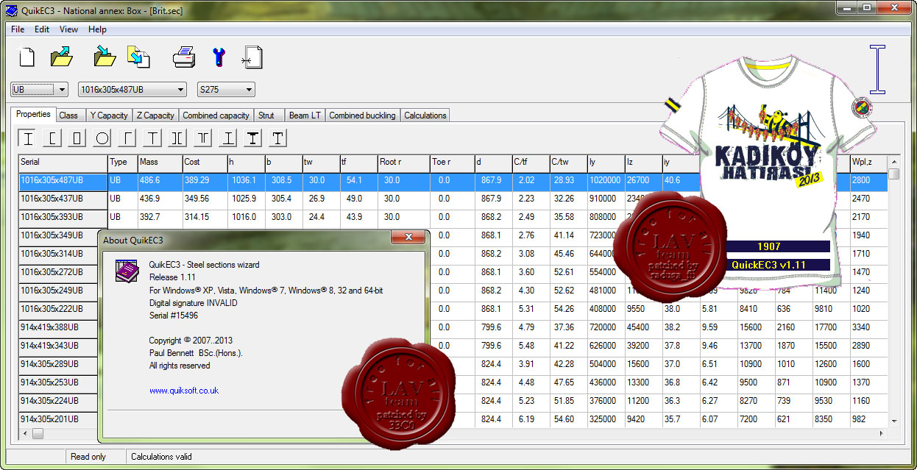Viewport: 917px width, 470px height.
Task: Click the Wpl,z value 982
Action: [x=868, y=419]
